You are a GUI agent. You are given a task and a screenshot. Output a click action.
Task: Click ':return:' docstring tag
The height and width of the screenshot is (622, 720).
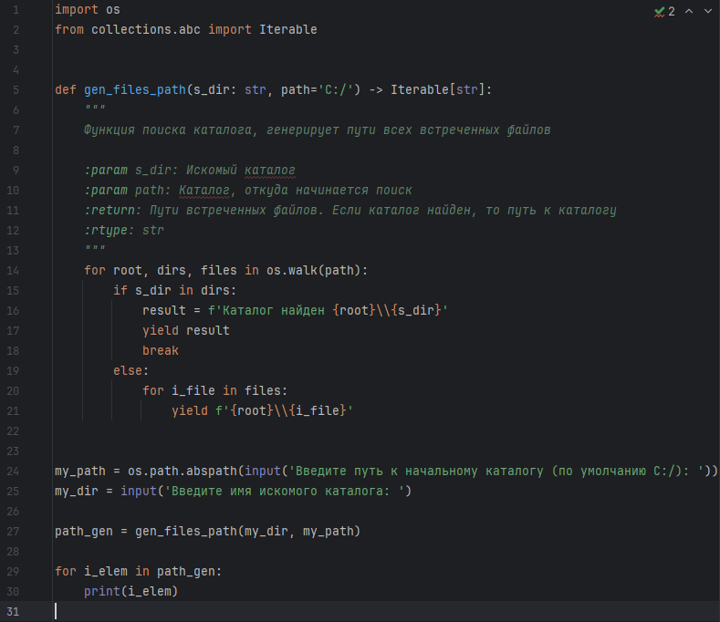[x=112, y=211]
